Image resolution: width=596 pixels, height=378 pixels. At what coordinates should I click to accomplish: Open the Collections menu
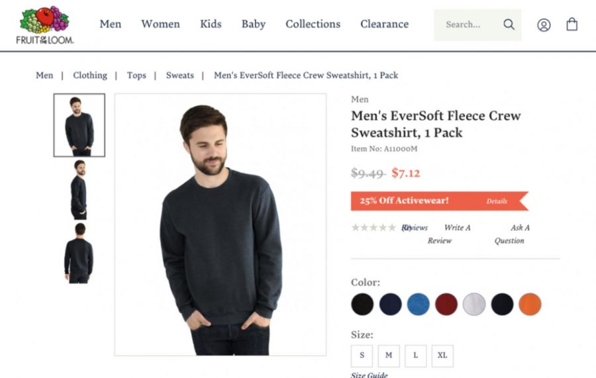point(313,24)
